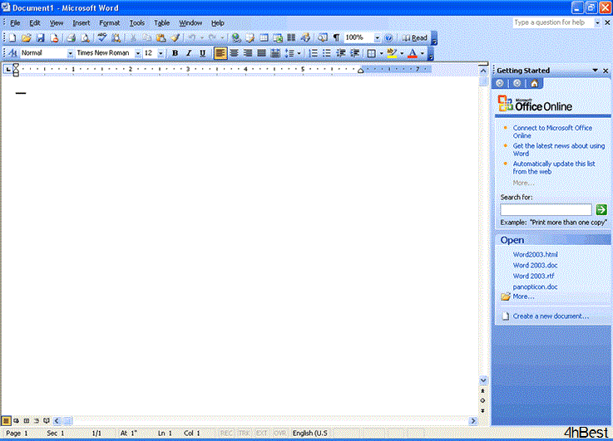Click Create a new document link
Image resolution: width=613 pixels, height=441 pixels.
pyautogui.click(x=551, y=316)
